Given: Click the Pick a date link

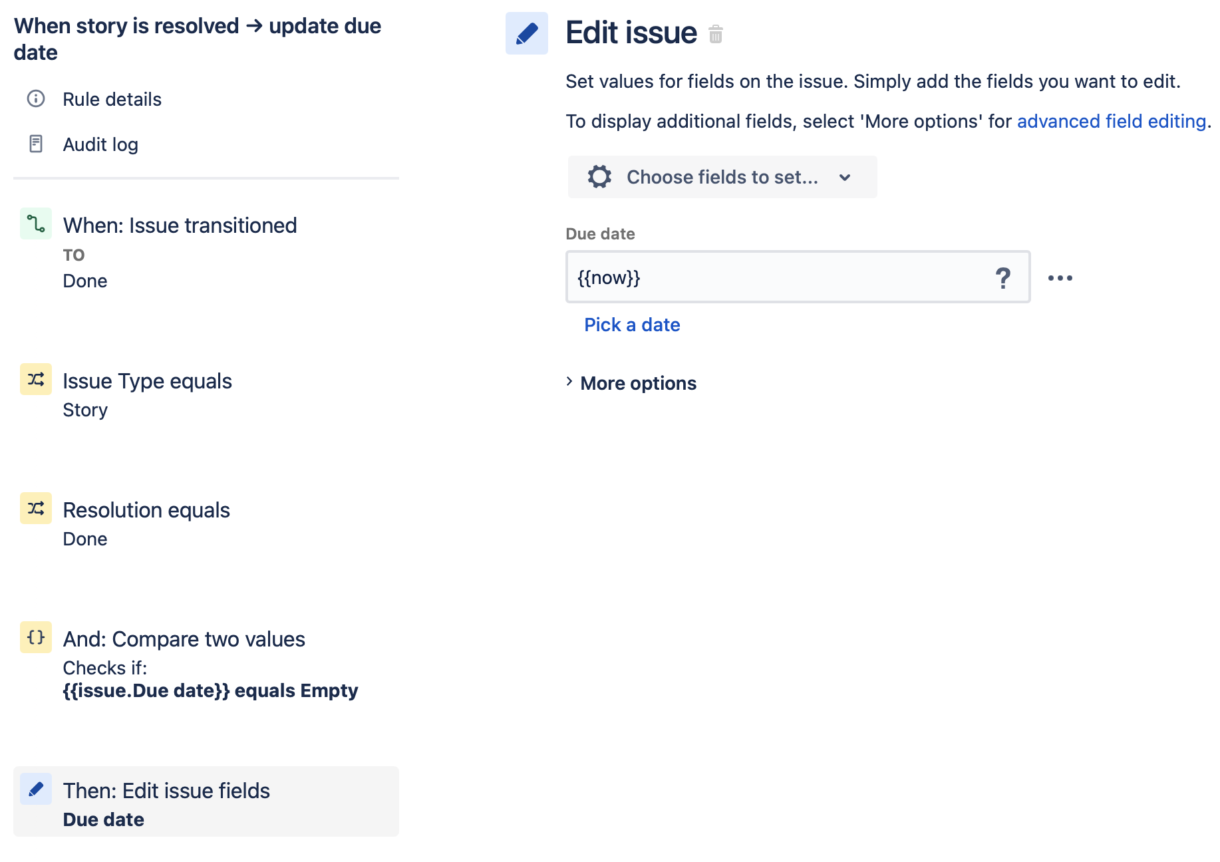Looking at the screenshot, I should pos(631,325).
